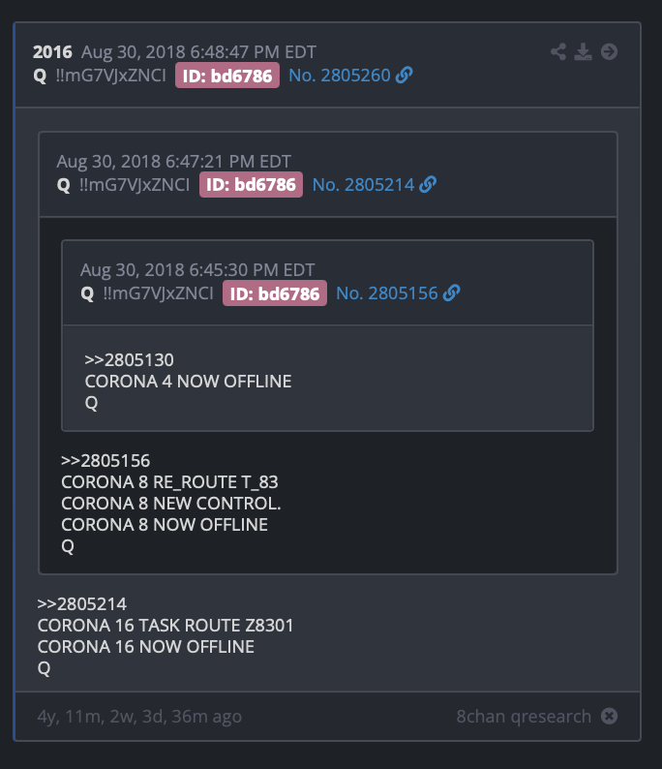662x769 pixels.
Task: Click chain link icon next to No. 2805156
Action: click(451, 293)
